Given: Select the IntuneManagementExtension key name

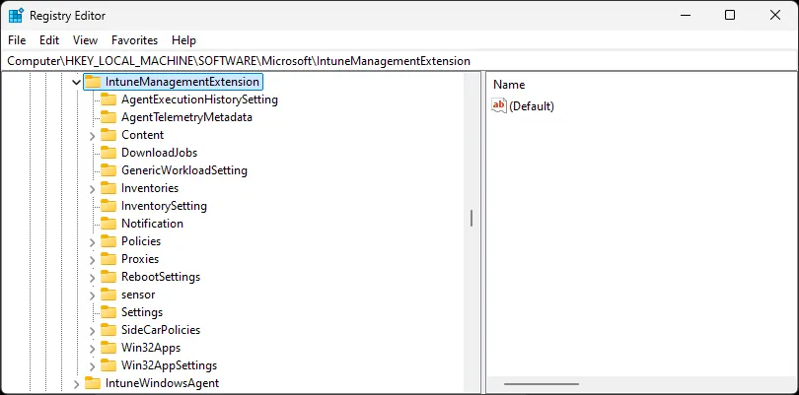Looking at the screenshot, I should pyautogui.click(x=182, y=82).
